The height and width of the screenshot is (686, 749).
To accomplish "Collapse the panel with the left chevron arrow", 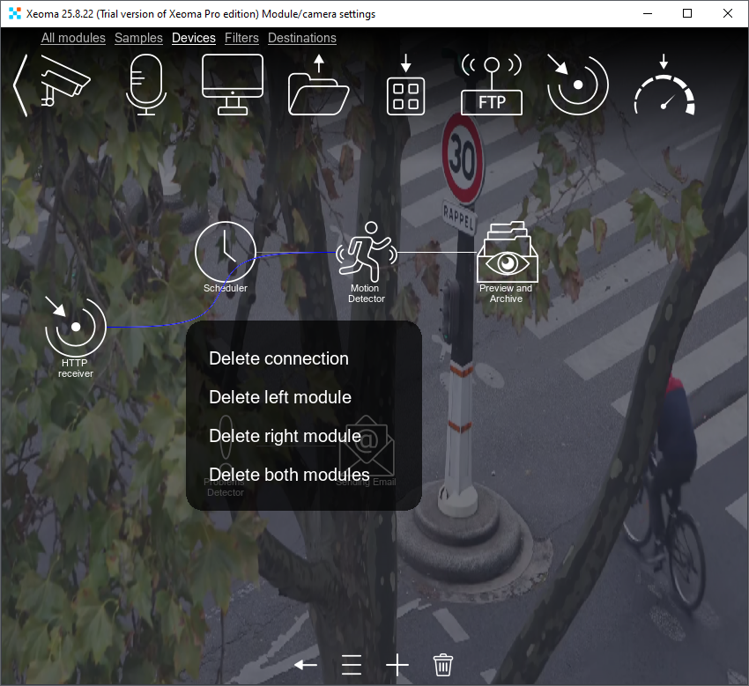I will [x=19, y=85].
